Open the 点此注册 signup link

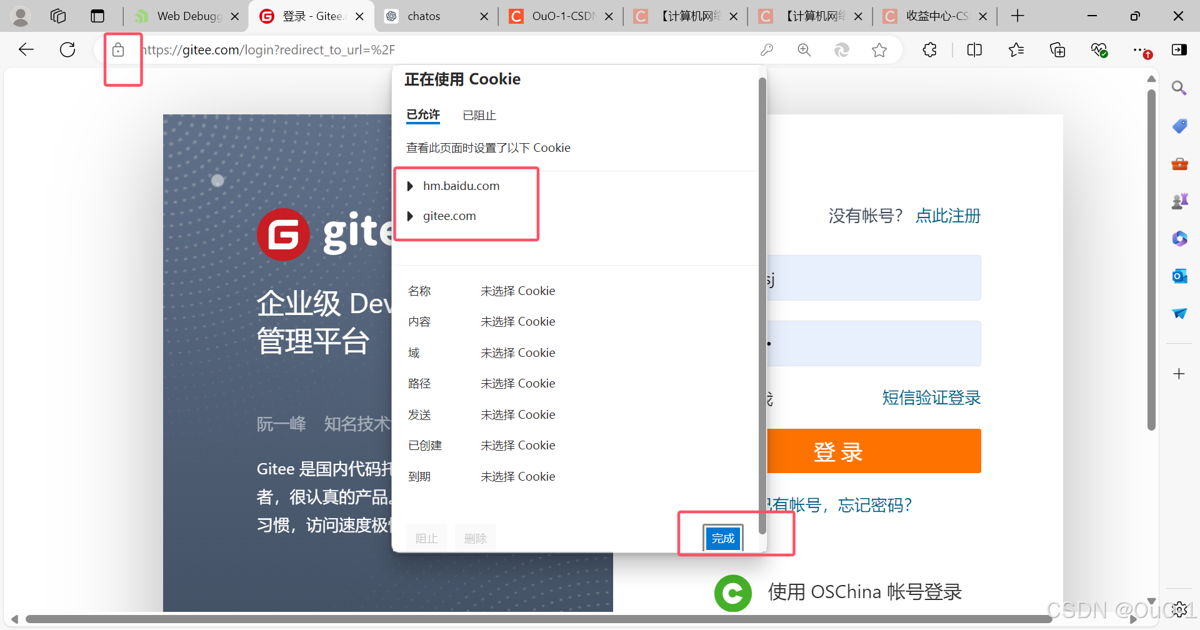(947, 216)
